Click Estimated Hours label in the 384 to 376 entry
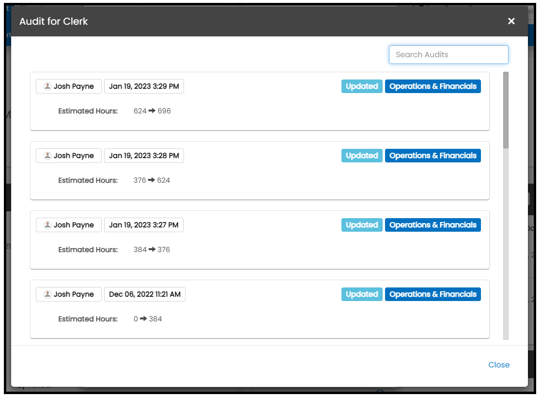This screenshot has height=397, width=541. 88,250
